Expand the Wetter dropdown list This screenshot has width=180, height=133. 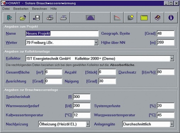[x=96, y=43]
